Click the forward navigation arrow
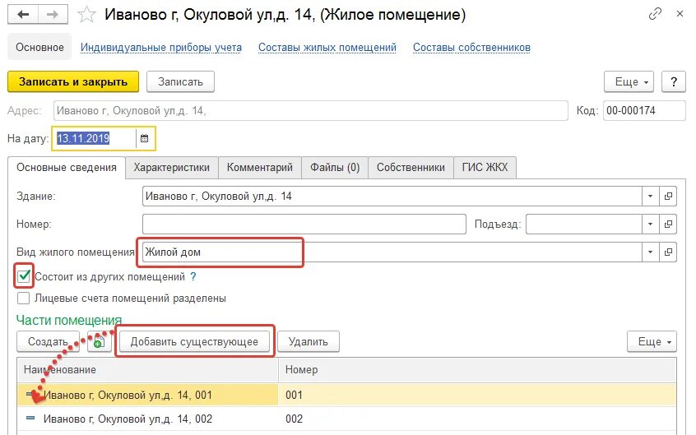The width and height of the screenshot is (696, 435). [x=53, y=14]
